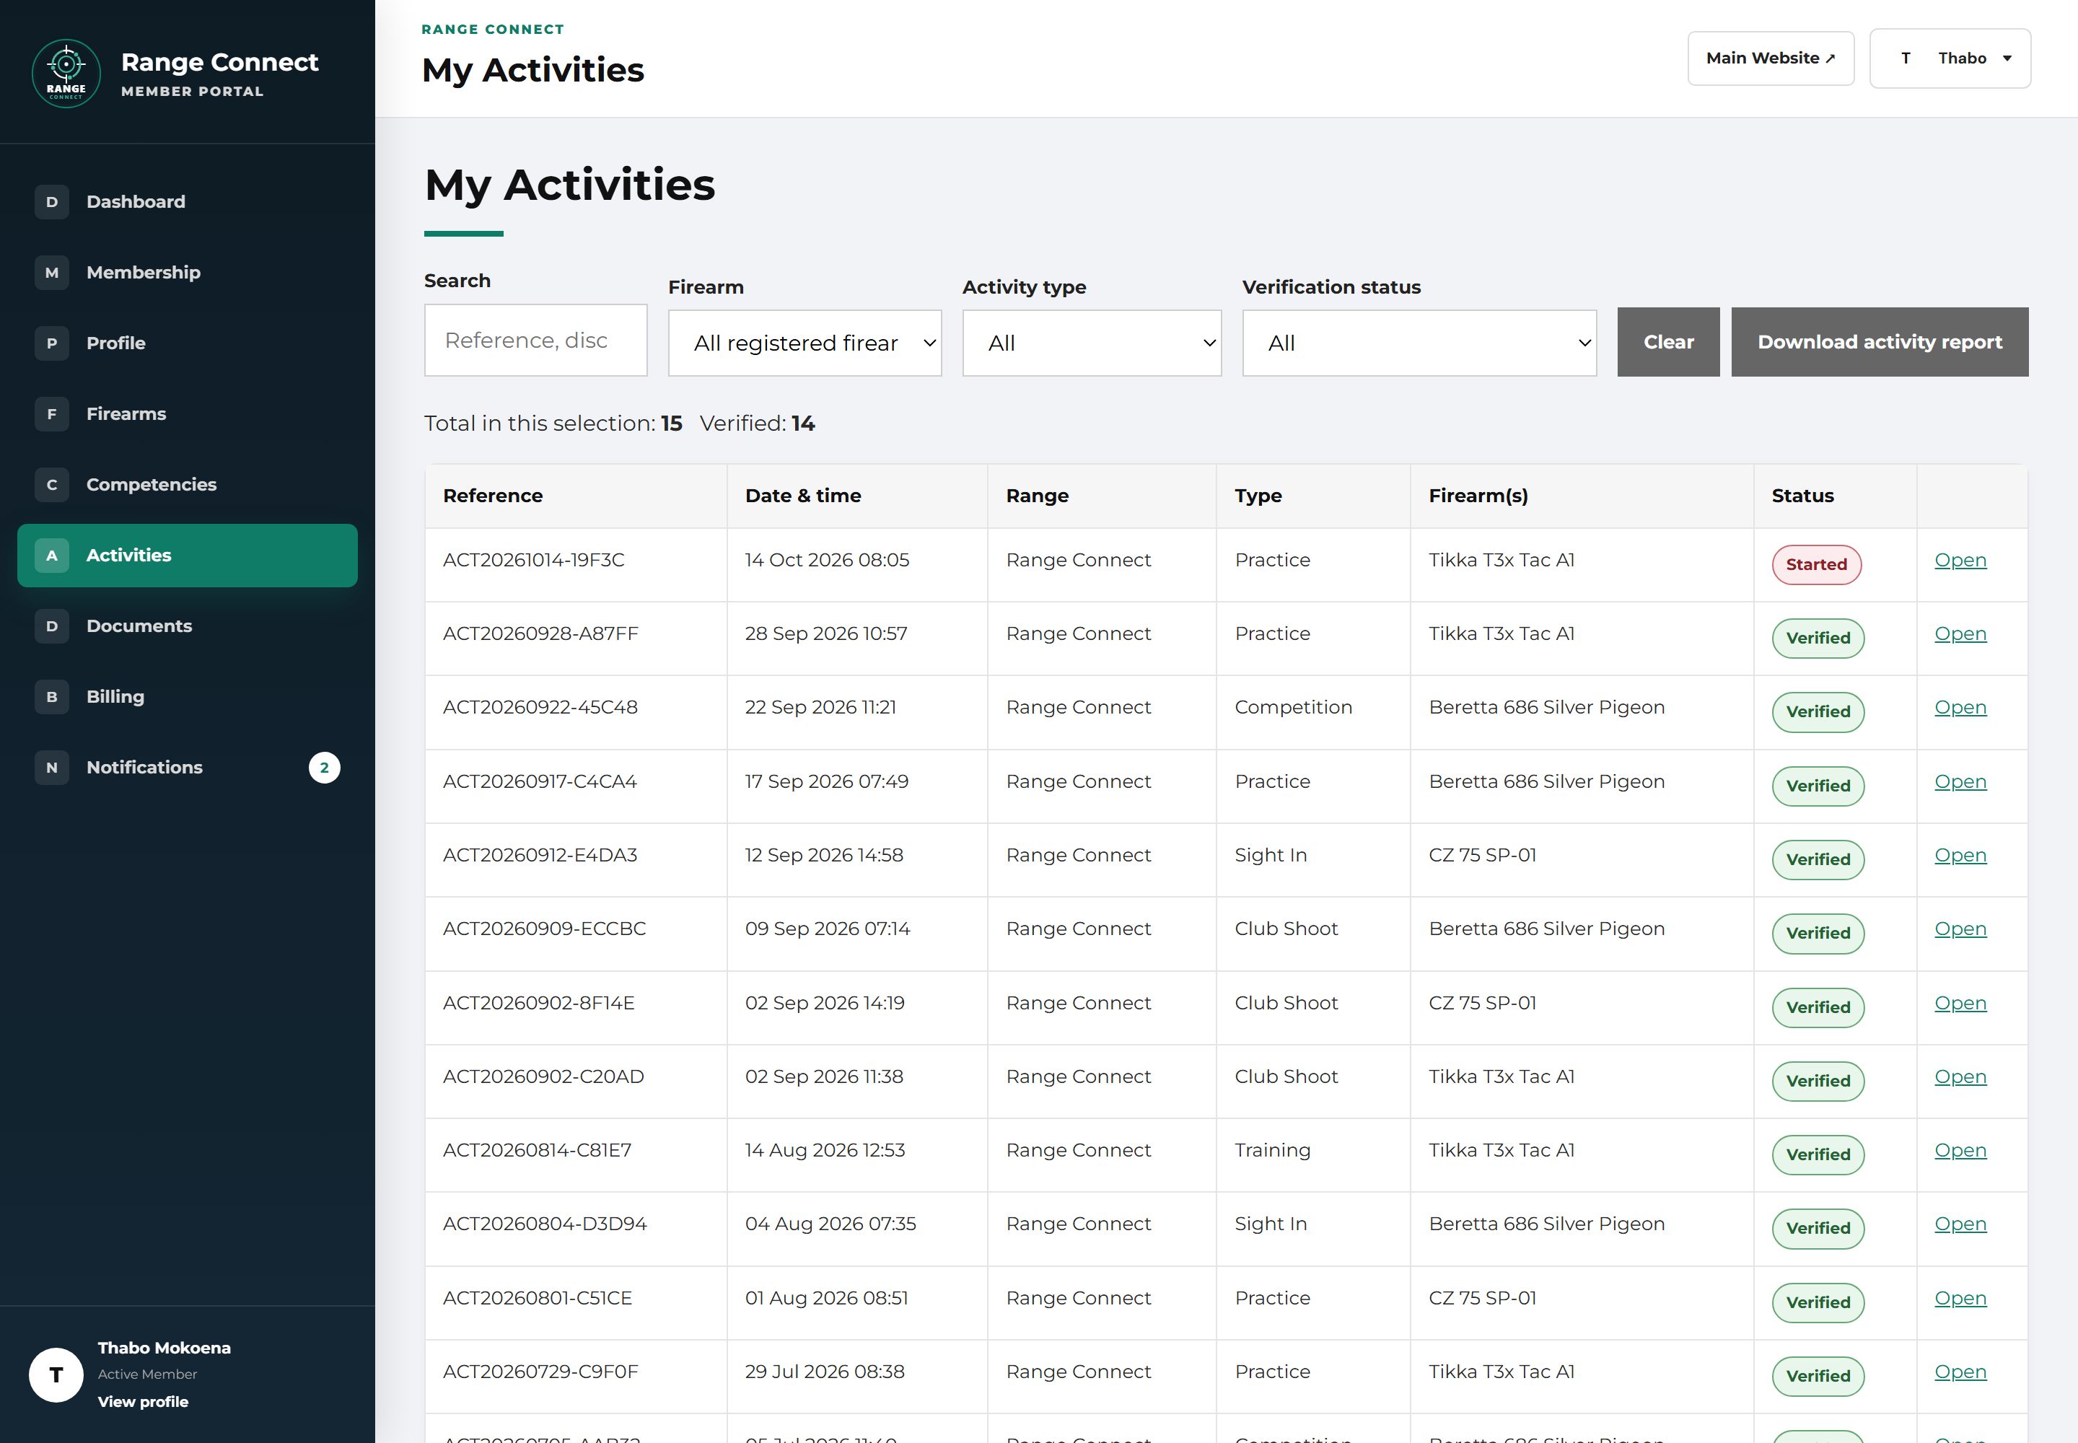The width and height of the screenshot is (2078, 1443).
Task: Click reference ACT20260801-C51CE
Action: pyautogui.click(x=537, y=1298)
